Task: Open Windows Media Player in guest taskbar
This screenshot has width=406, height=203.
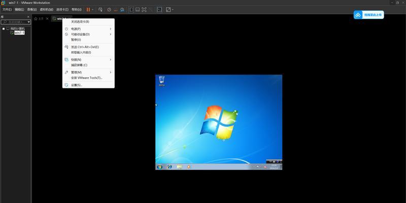Action: (188, 167)
